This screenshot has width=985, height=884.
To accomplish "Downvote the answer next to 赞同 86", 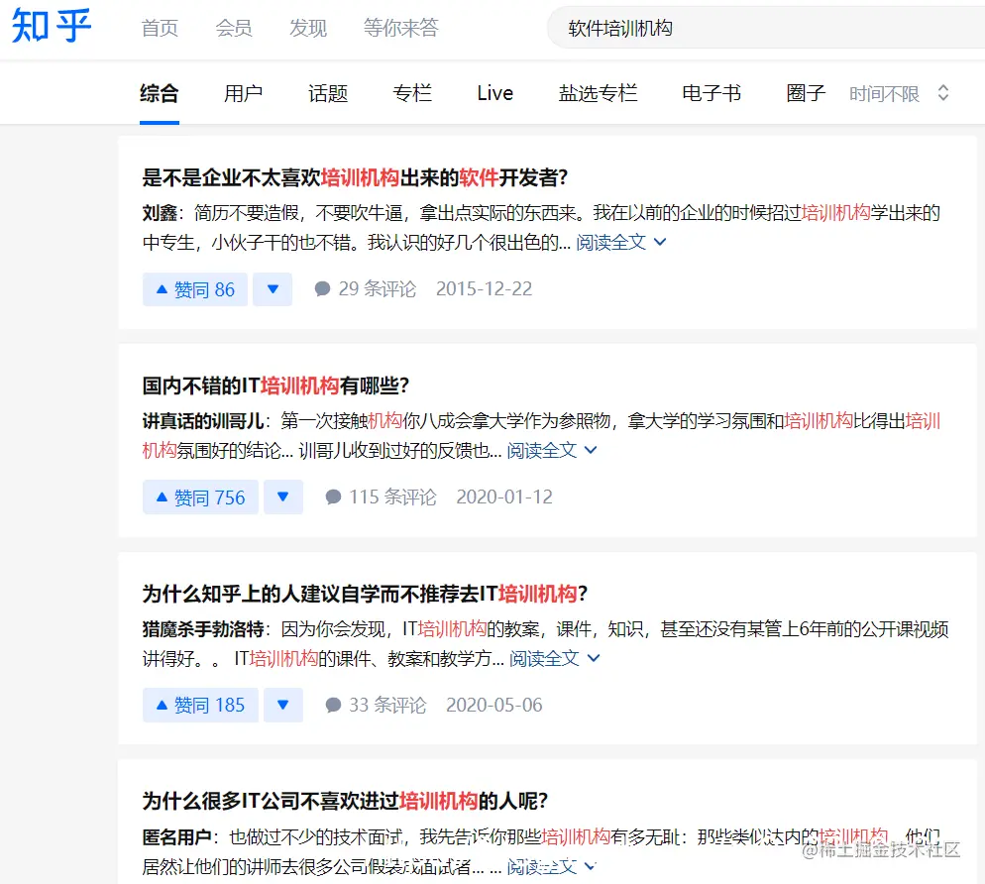I will pos(273,289).
